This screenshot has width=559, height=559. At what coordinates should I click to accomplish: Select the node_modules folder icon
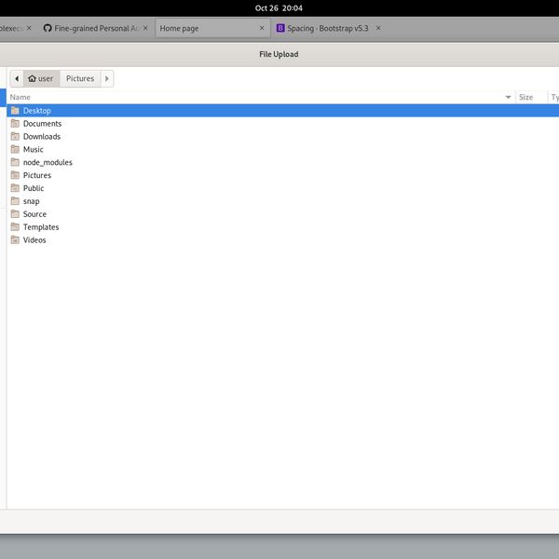point(15,163)
